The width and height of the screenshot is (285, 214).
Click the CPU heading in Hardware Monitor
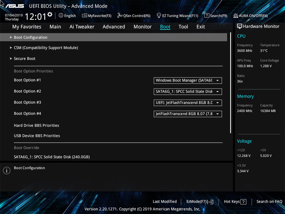pyautogui.click(x=241, y=36)
